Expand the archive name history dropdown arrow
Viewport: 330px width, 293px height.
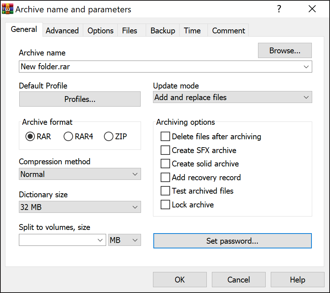[306, 67]
